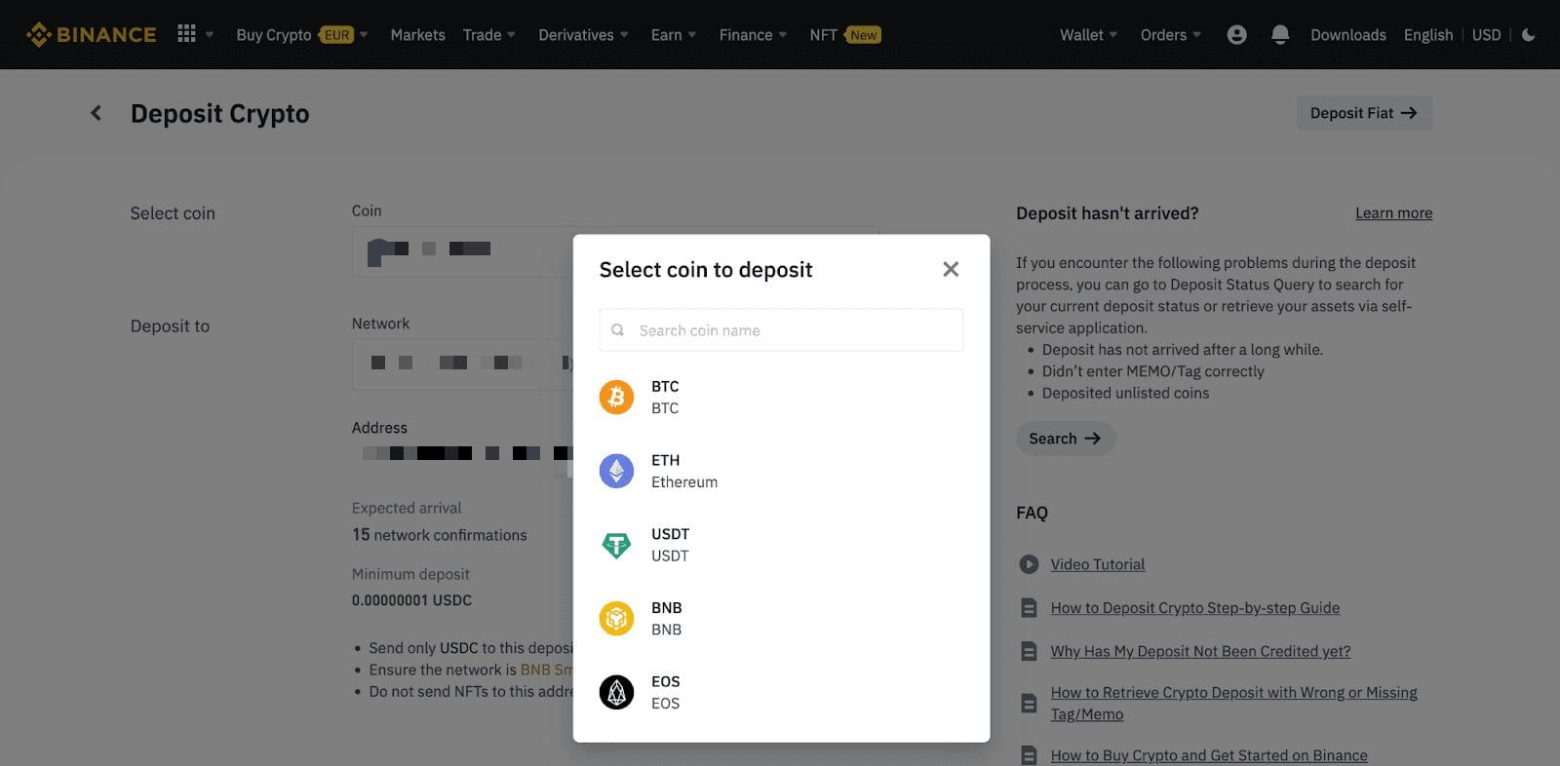The height and width of the screenshot is (766, 1560).
Task: Select the EOS row label
Action: pos(666,692)
